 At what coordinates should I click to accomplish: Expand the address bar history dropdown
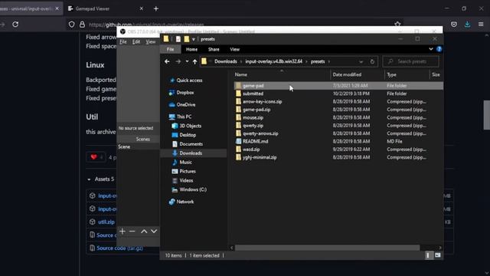(x=361, y=61)
